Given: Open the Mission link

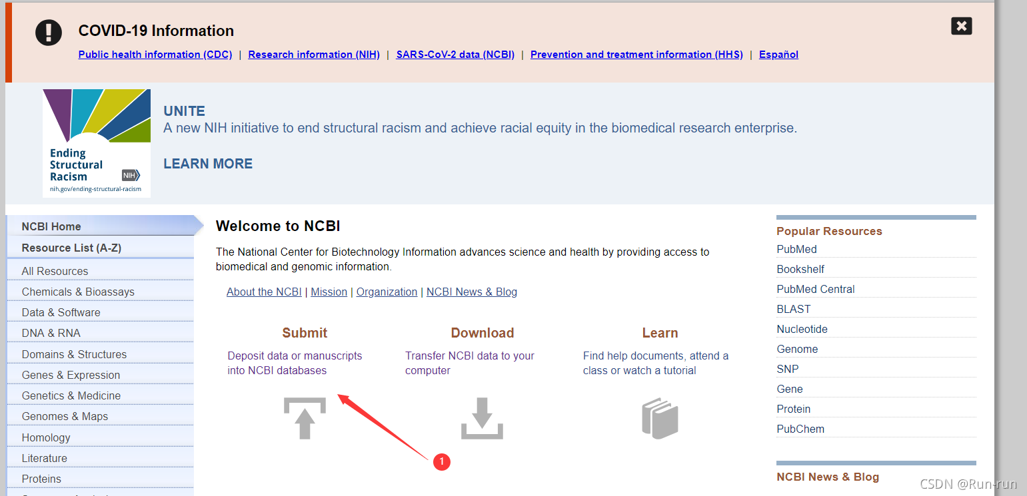Looking at the screenshot, I should coord(329,292).
